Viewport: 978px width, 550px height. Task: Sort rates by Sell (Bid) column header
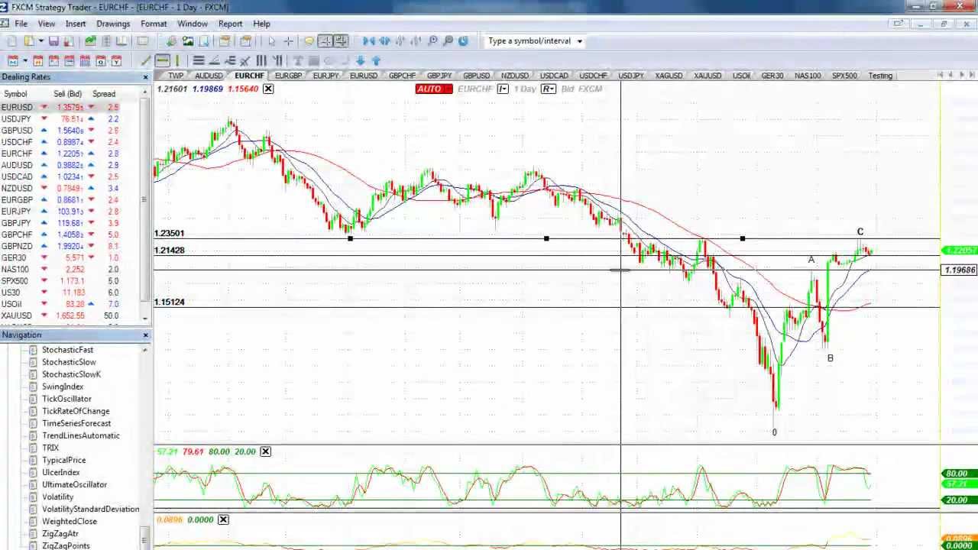click(x=68, y=94)
